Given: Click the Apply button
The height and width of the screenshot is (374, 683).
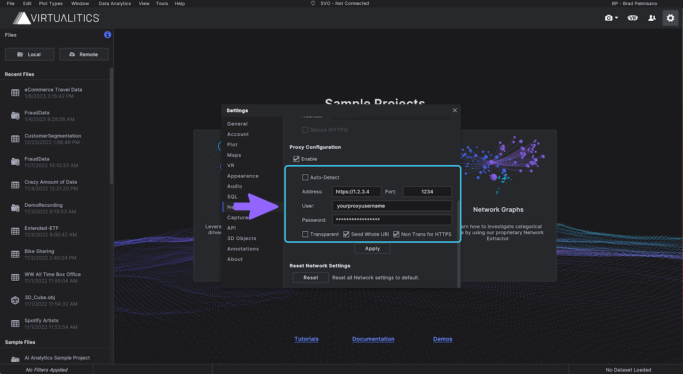Looking at the screenshot, I should 372,248.
